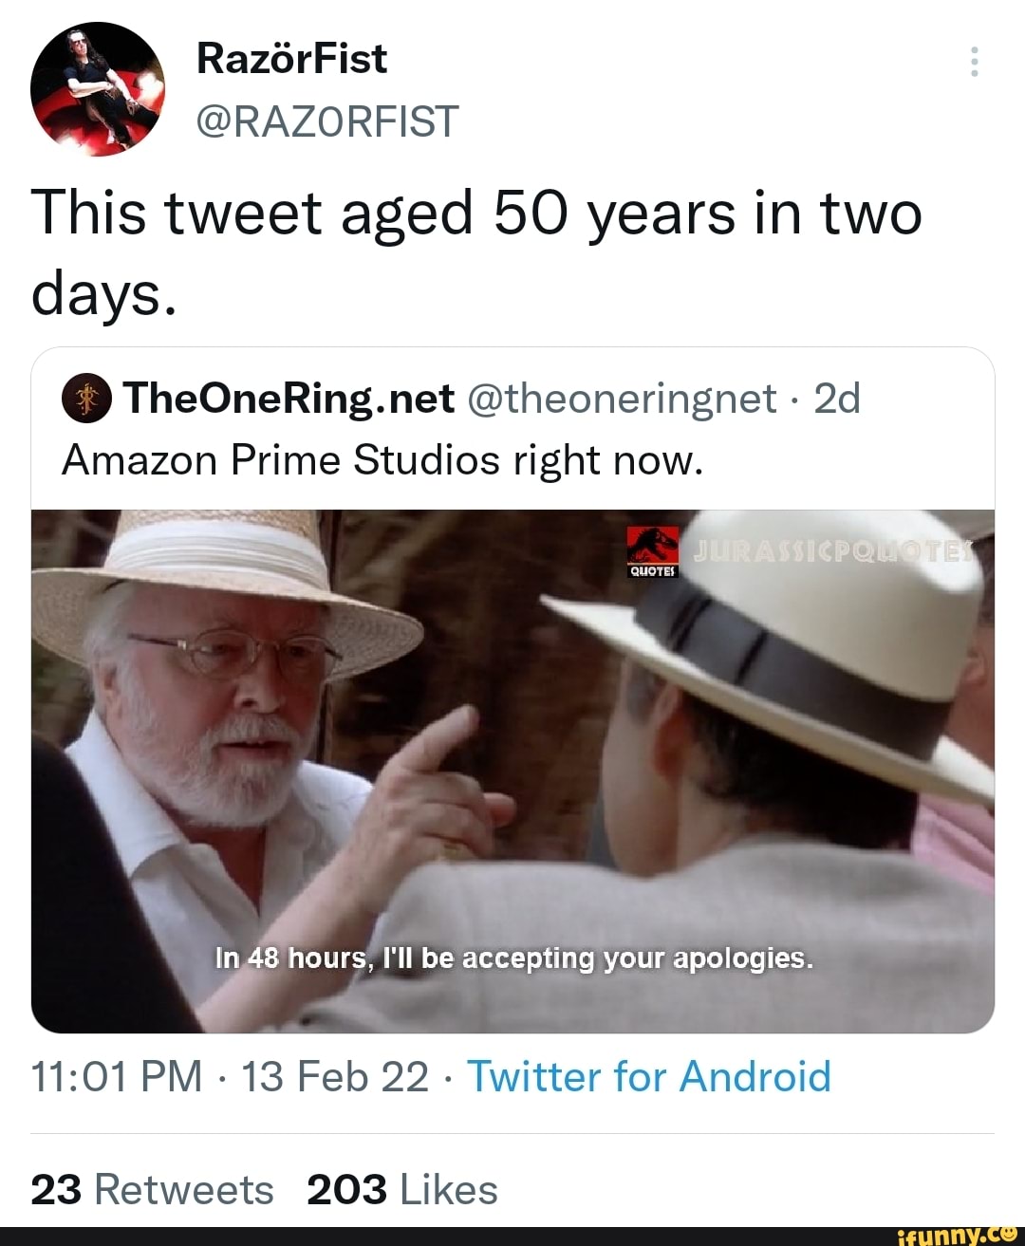Click the Twitter for Android source link
The image size is (1025, 1246).
pyautogui.click(x=650, y=1077)
